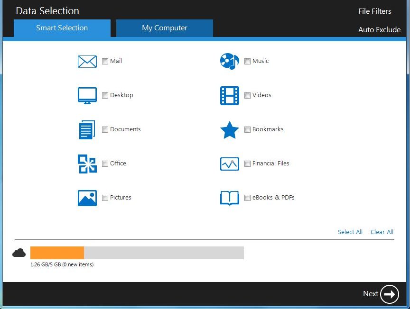Enable the Mail checkbox
The height and width of the screenshot is (309, 410).
tap(105, 62)
